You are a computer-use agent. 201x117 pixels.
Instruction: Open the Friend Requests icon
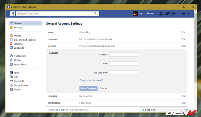click(161, 14)
